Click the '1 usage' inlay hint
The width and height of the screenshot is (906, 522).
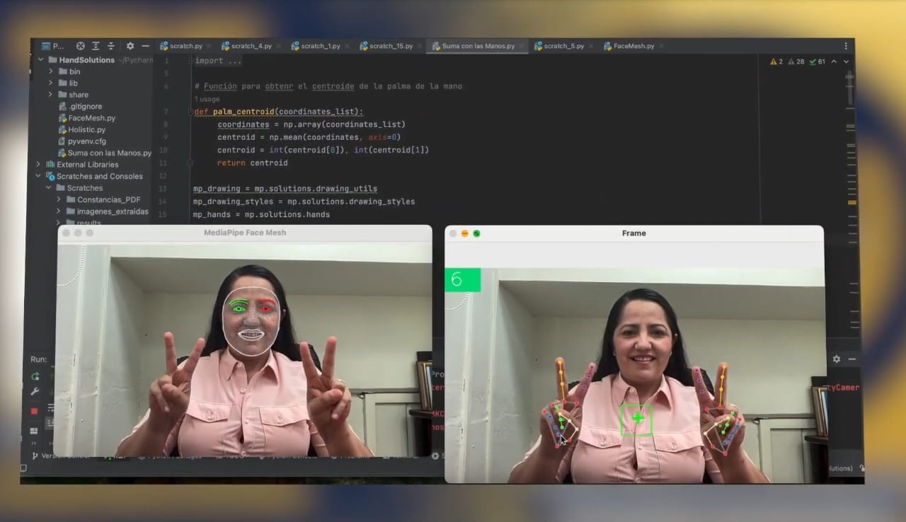point(207,99)
